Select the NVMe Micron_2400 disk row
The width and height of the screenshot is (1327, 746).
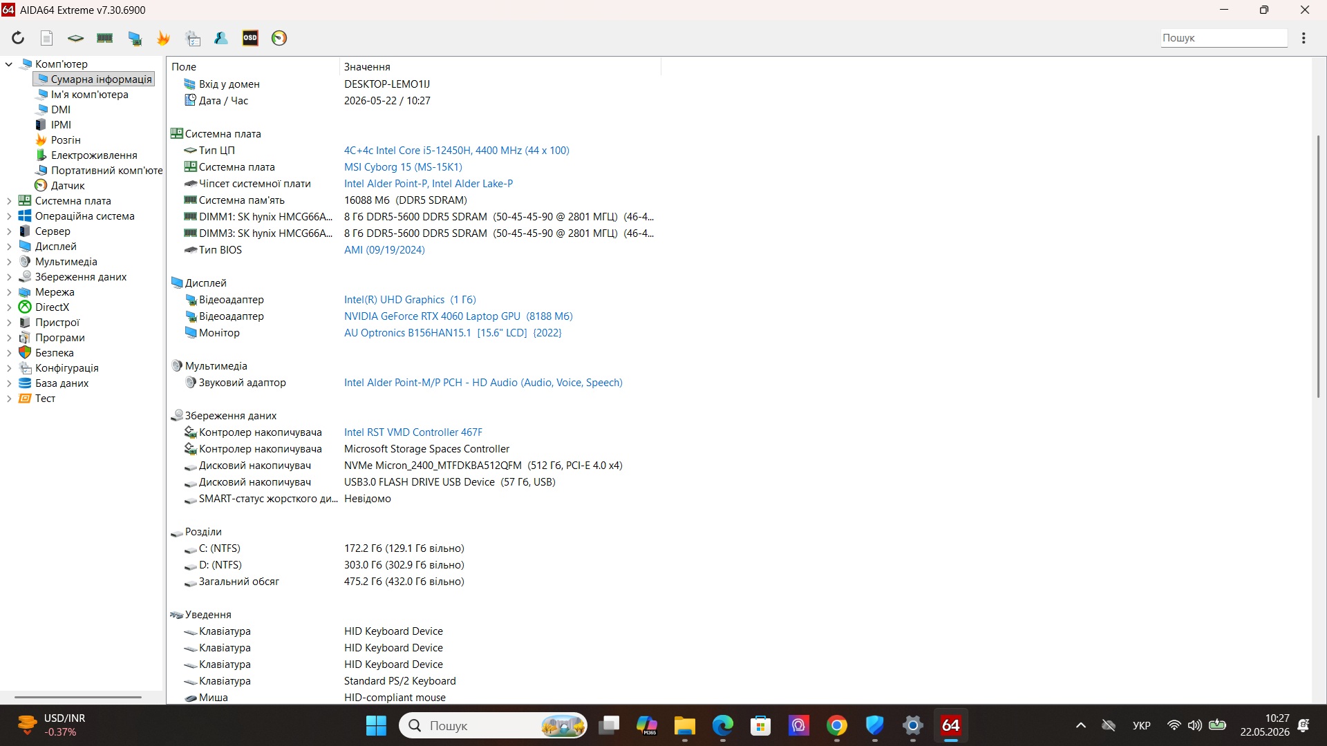click(x=413, y=466)
